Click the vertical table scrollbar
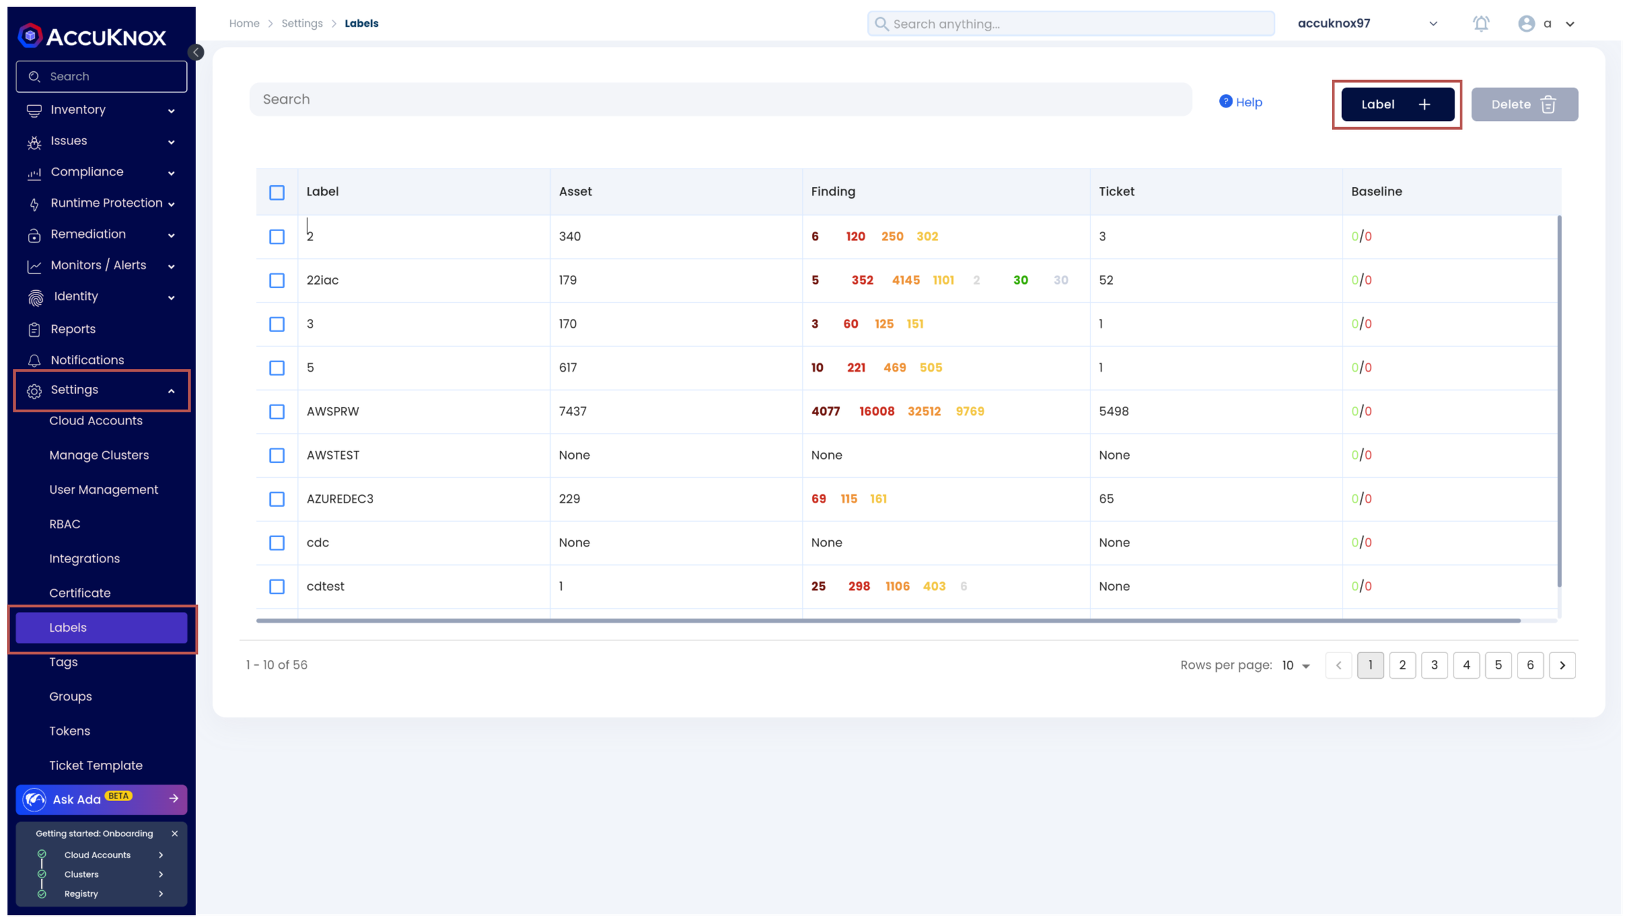The width and height of the screenshot is (1629, 922). point(1559,402)
